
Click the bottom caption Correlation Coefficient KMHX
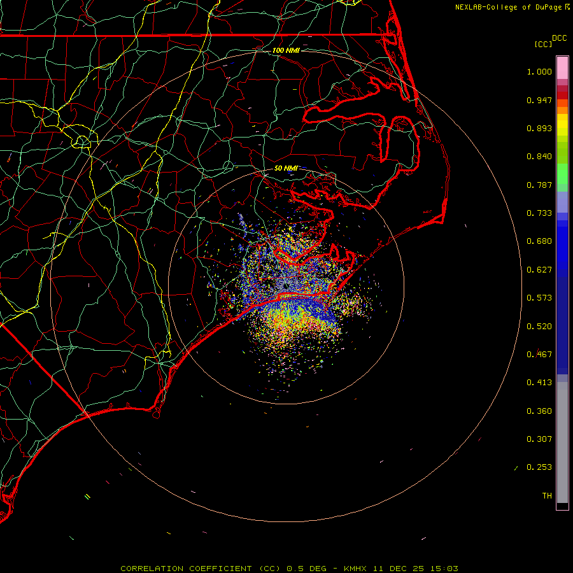[289, 569]
